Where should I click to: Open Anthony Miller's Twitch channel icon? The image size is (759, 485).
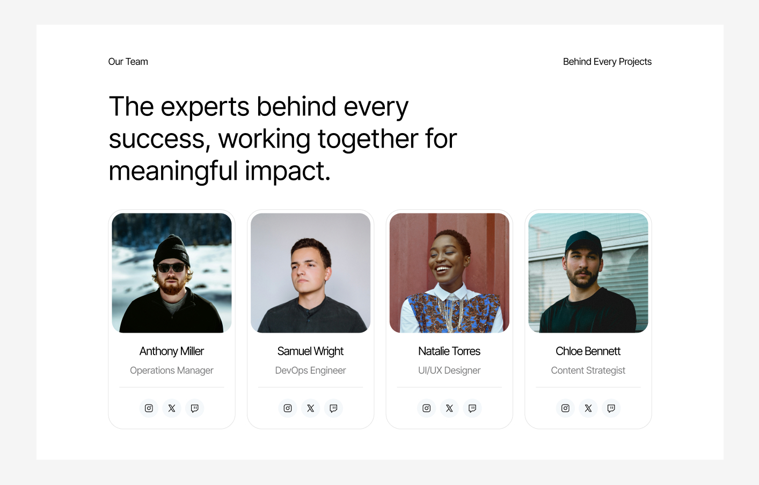pyautogui.click(x=194, y=408)
